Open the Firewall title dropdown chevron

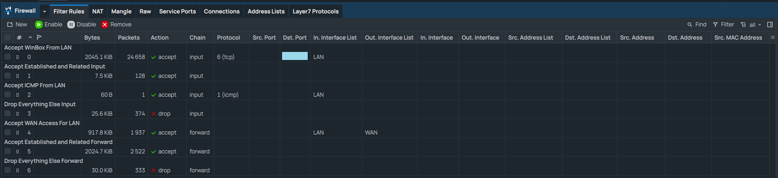(45, 11)
